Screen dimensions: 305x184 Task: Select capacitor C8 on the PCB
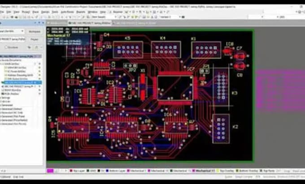pyautogui.click(x=240, y=66)
